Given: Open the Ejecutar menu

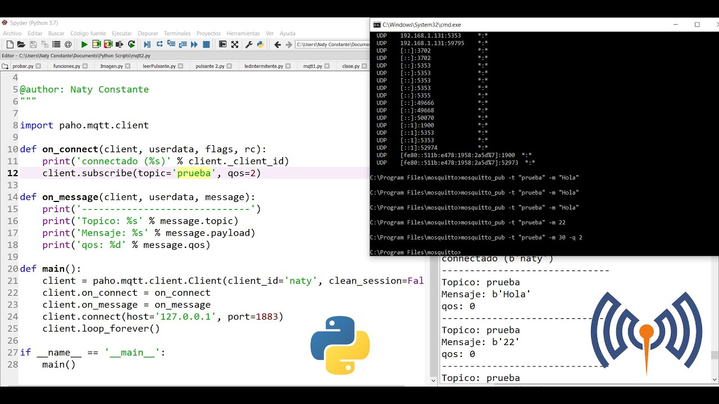Looking at the screenshot, I should coord(122,33).
